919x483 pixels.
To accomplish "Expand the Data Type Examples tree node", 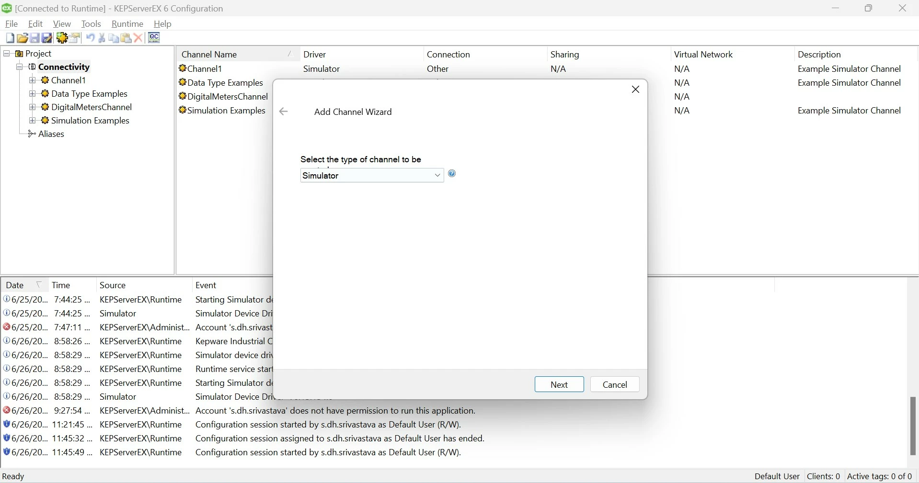I will pos(33,94).
